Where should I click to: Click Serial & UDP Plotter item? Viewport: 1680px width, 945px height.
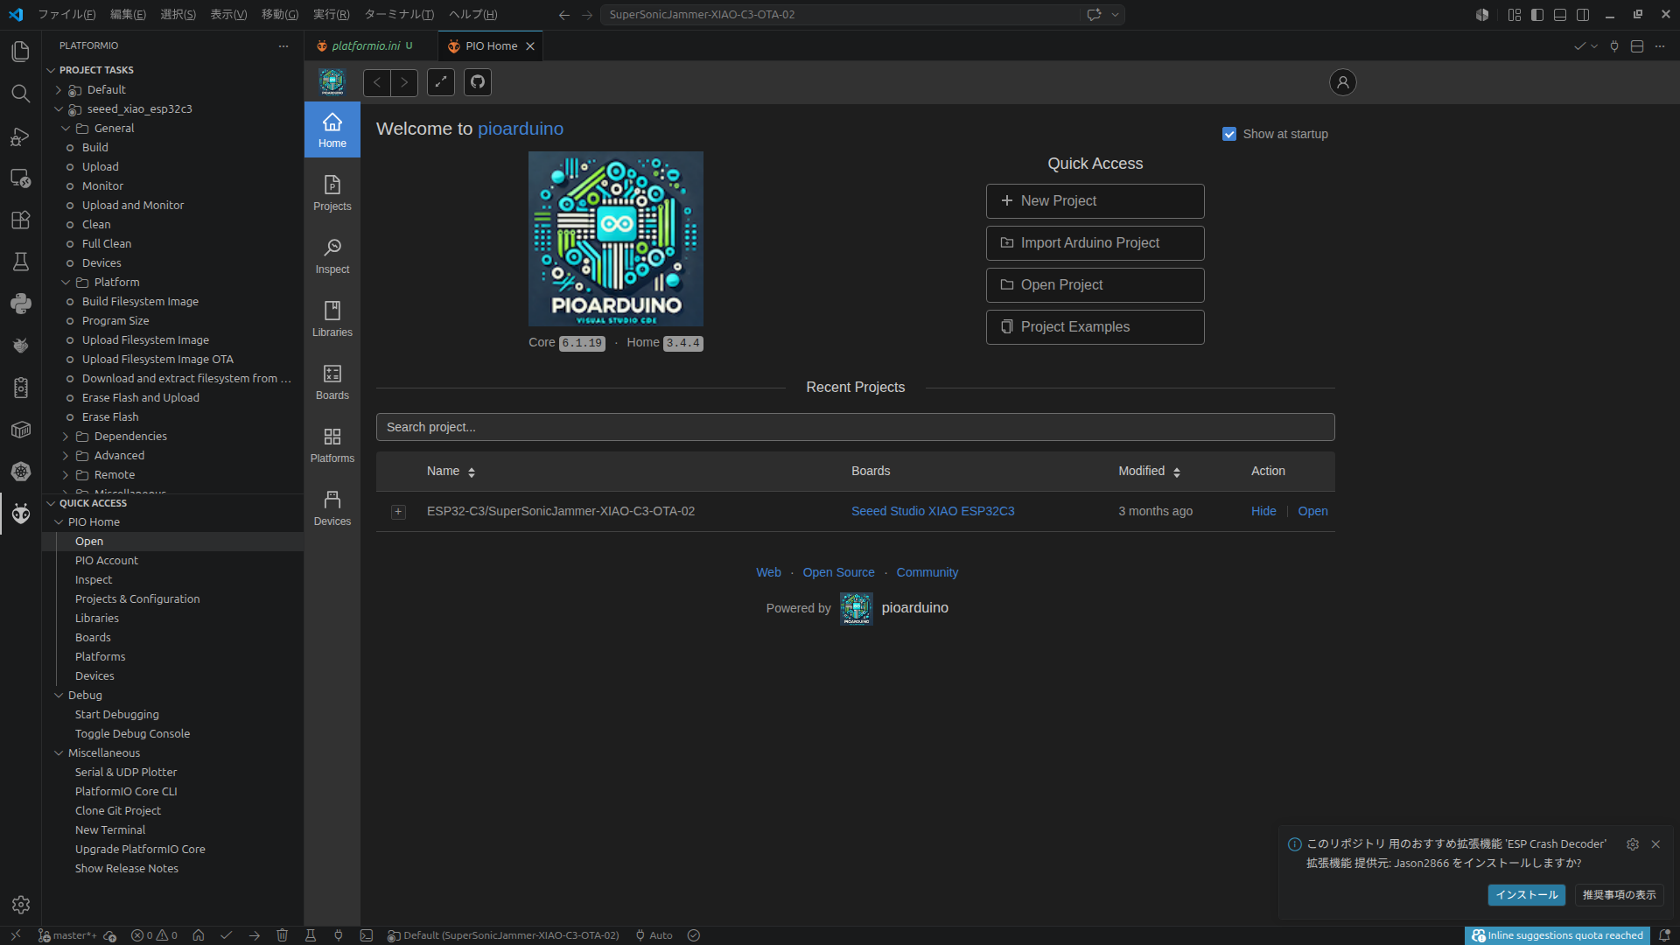click(x=126, y=773)
